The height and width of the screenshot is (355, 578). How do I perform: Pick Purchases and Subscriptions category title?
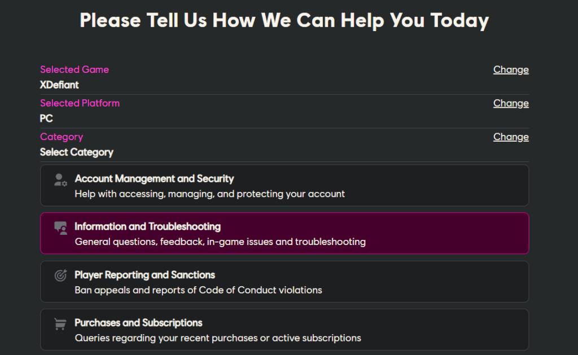[x=138, y=323]
